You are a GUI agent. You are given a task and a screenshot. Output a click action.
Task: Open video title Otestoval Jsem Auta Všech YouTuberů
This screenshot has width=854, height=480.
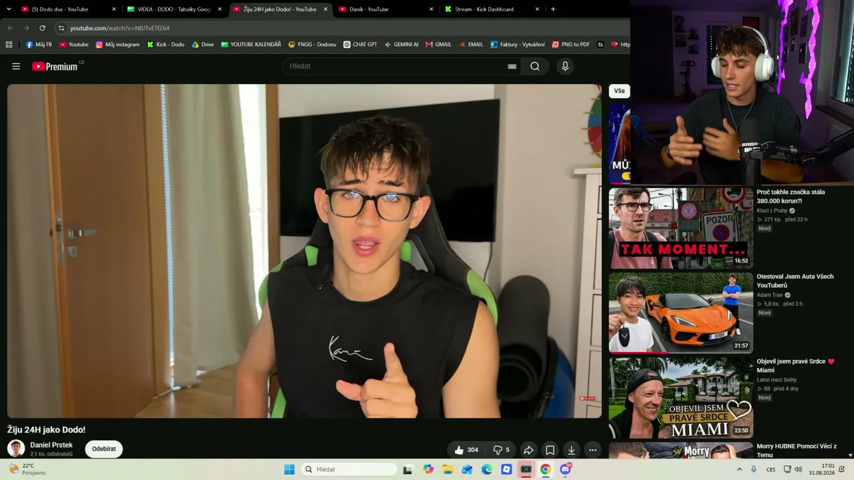[x=795, y=281]
